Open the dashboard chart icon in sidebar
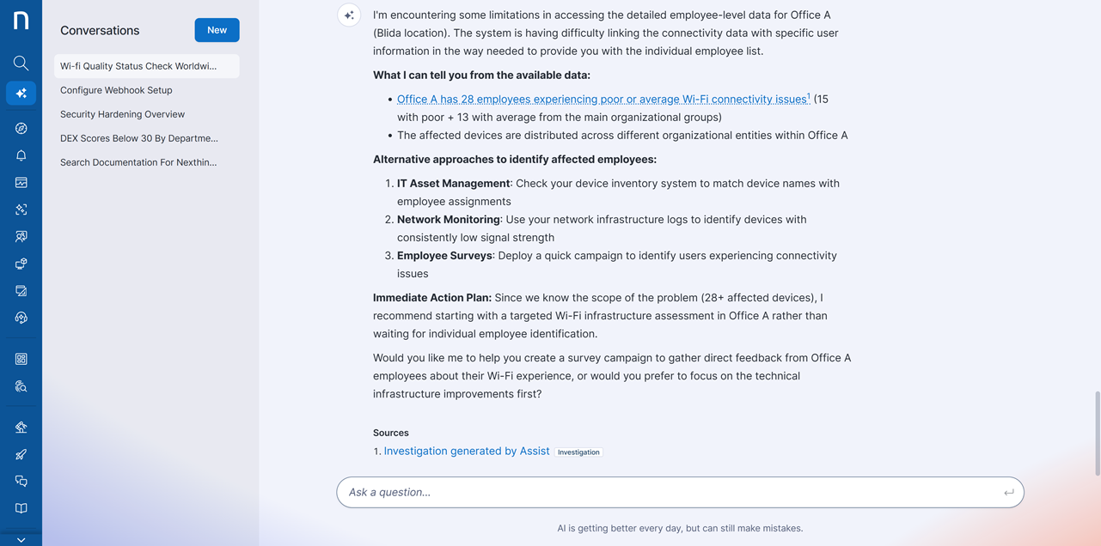Screen dimensions: 1101x546 (x=21, y=182)
